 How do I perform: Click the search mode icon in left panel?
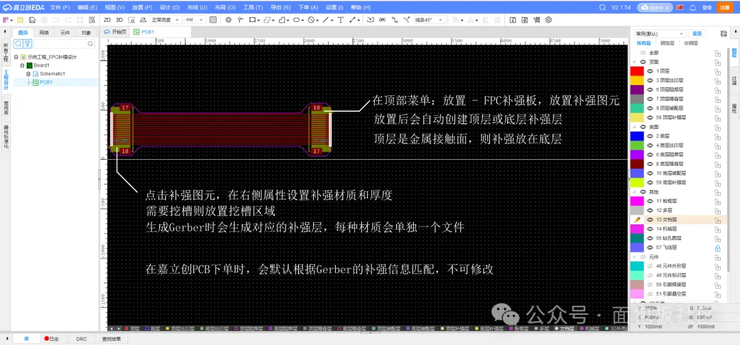click(18, 43)
